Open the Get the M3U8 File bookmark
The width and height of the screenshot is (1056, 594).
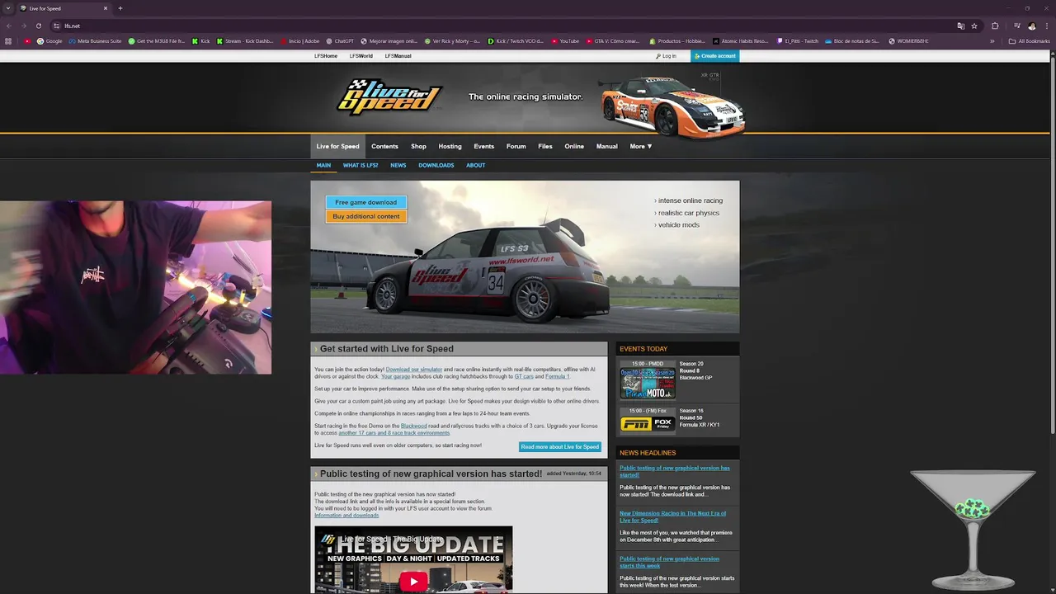point(157,40)
